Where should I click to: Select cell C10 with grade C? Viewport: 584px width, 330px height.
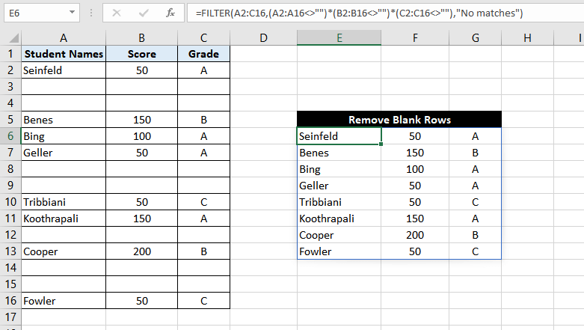(203, 202)
